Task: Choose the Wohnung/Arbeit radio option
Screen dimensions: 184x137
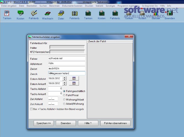Action: click(x=64, y=99)
